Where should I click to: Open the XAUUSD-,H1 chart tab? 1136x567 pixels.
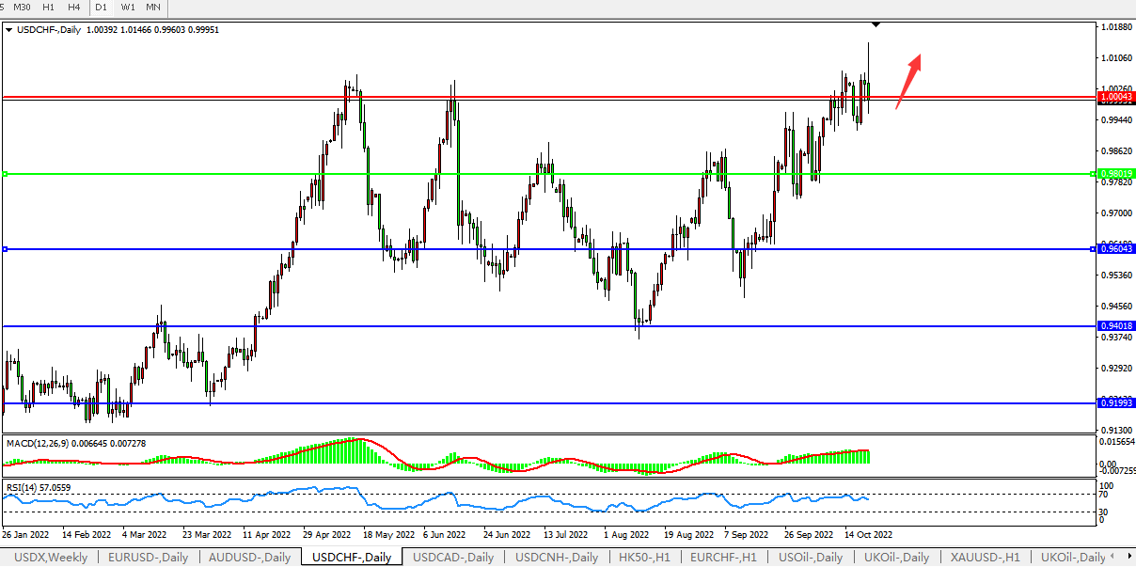click(x=984, y=558)
